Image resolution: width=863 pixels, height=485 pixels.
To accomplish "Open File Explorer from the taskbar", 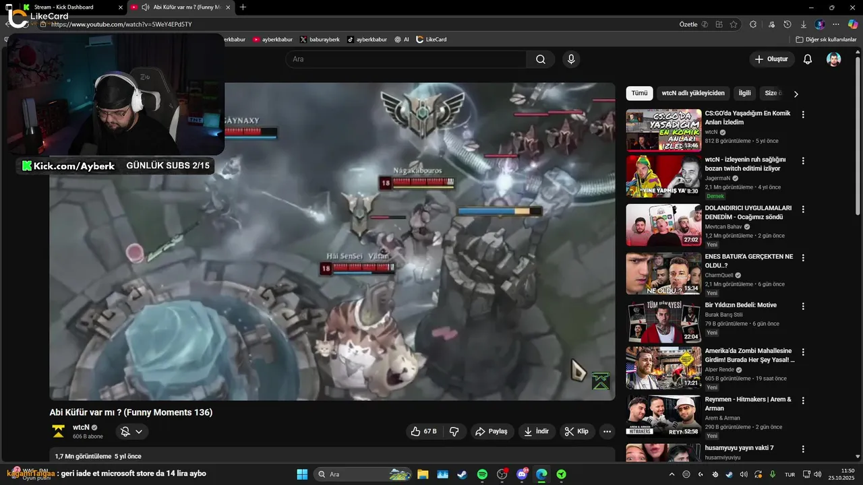I will [423, 474].
